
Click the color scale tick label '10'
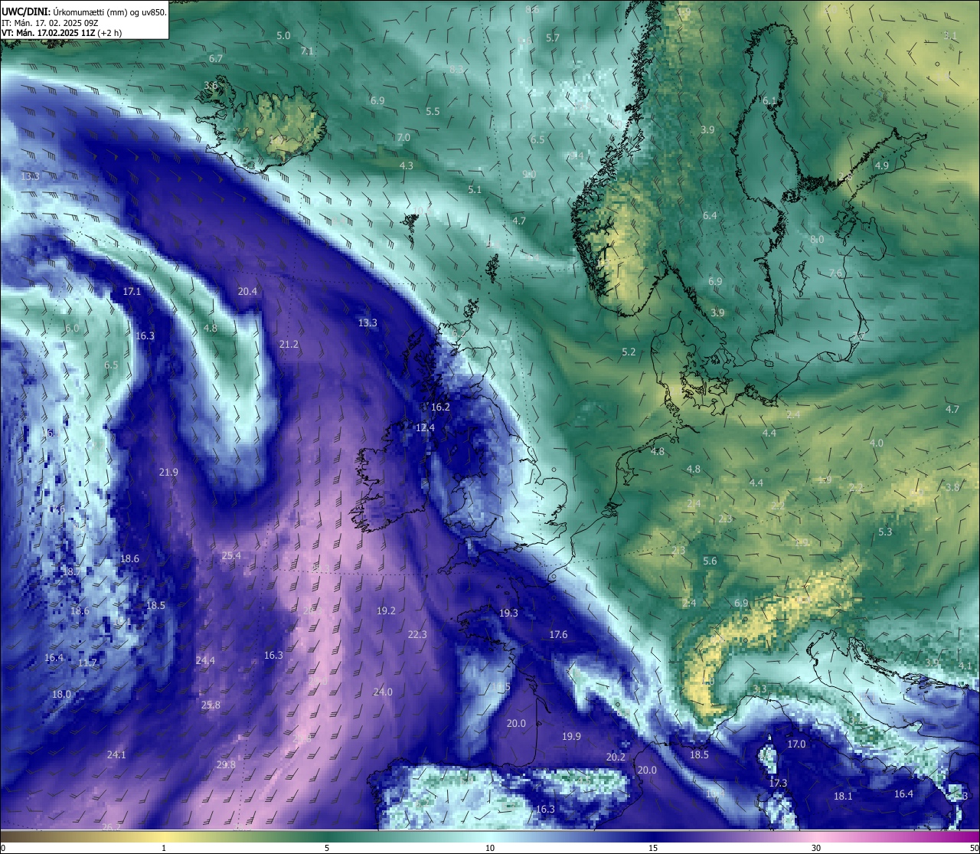click(490, 848)
